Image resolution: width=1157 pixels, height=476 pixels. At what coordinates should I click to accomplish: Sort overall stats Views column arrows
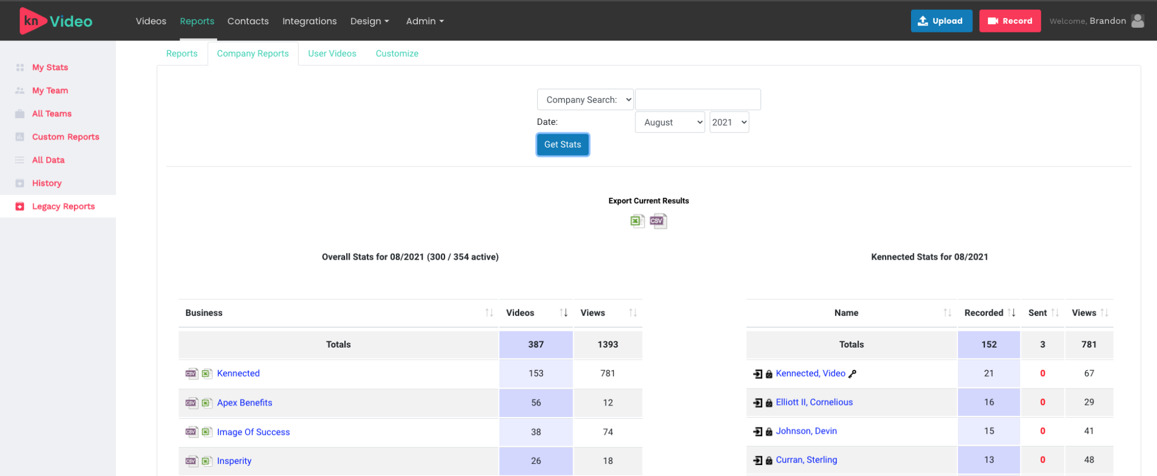(633, 313)
